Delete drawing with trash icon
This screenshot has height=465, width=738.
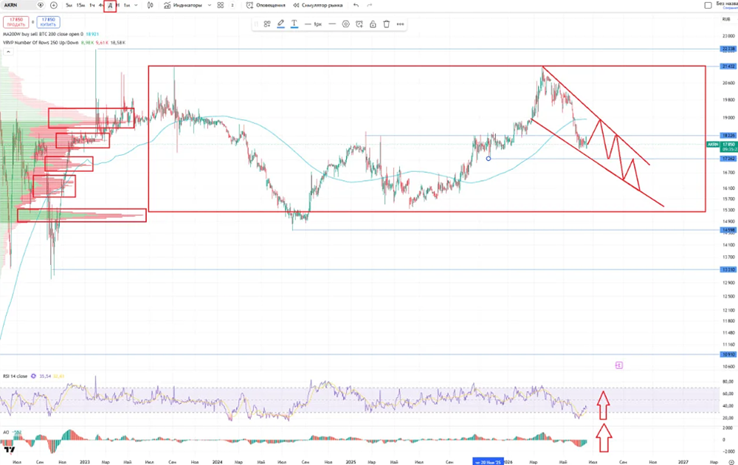pyautogui.click(x=387, y=24)
